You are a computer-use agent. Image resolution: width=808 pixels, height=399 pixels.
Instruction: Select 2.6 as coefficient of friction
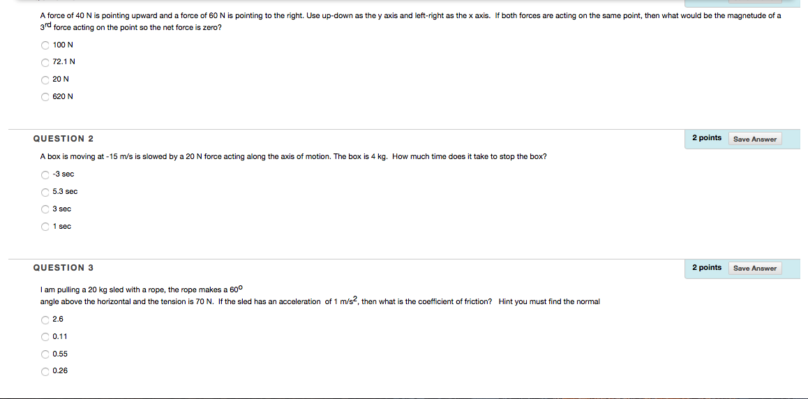tap(45, 319)
